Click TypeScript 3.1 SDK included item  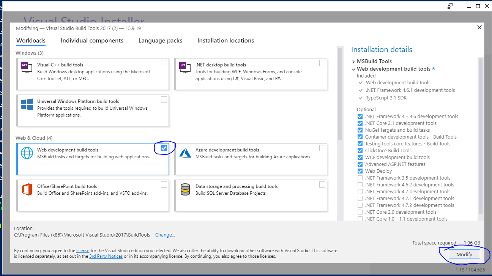click(386, 98)
